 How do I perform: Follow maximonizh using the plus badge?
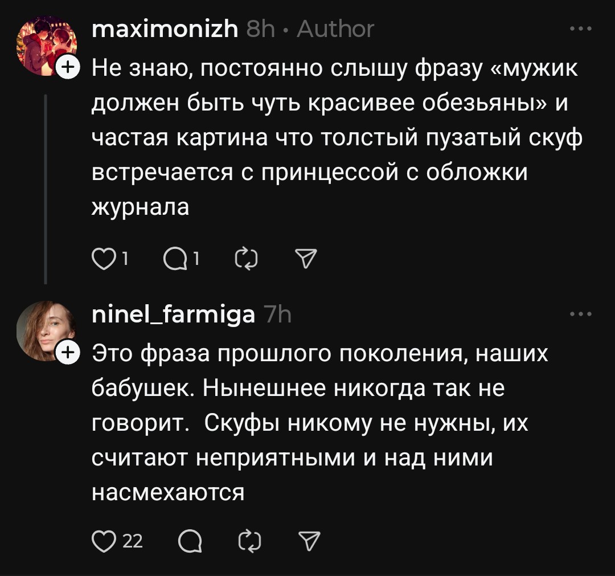(x=68, y=68)
